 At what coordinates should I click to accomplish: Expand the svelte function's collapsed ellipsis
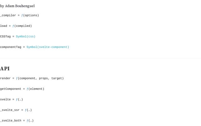tap(20, 100)
